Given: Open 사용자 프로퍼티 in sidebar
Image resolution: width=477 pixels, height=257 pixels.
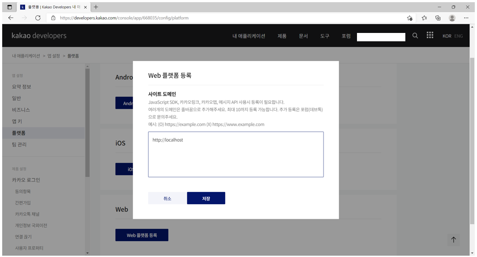Looking at the screenshot, I should [29, 248].
